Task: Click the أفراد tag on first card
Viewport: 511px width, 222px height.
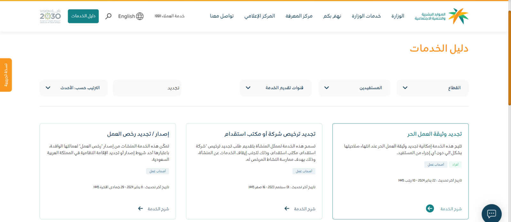Action: (x=455, y=165)
